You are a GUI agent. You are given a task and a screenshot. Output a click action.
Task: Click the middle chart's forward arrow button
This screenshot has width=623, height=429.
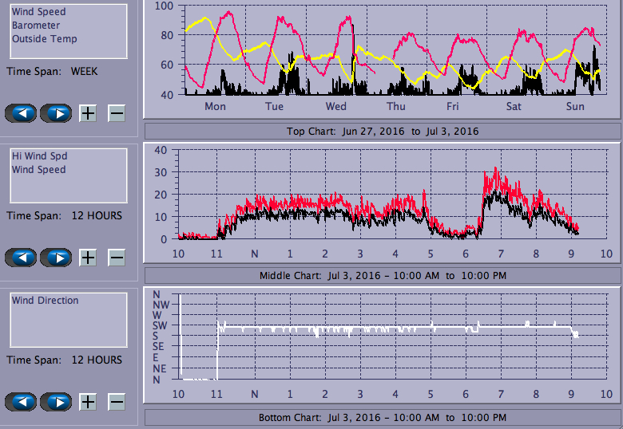click(x=56, y=258)
